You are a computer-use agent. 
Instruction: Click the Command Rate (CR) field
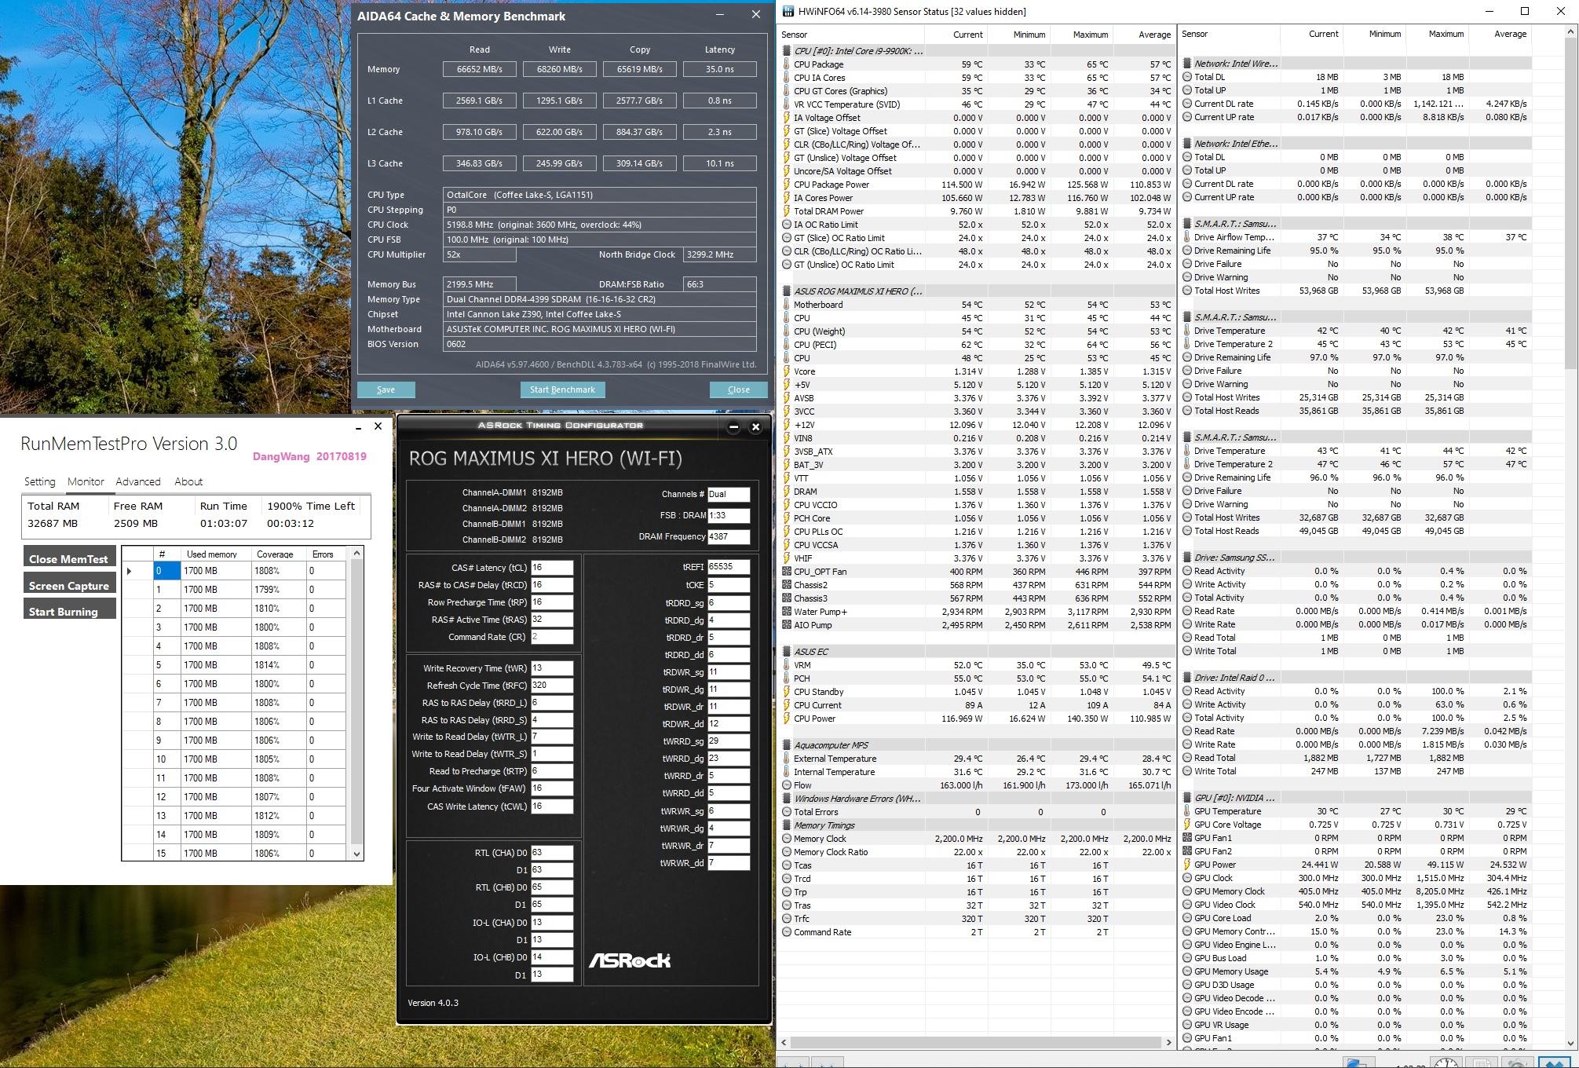coord(552,637)
